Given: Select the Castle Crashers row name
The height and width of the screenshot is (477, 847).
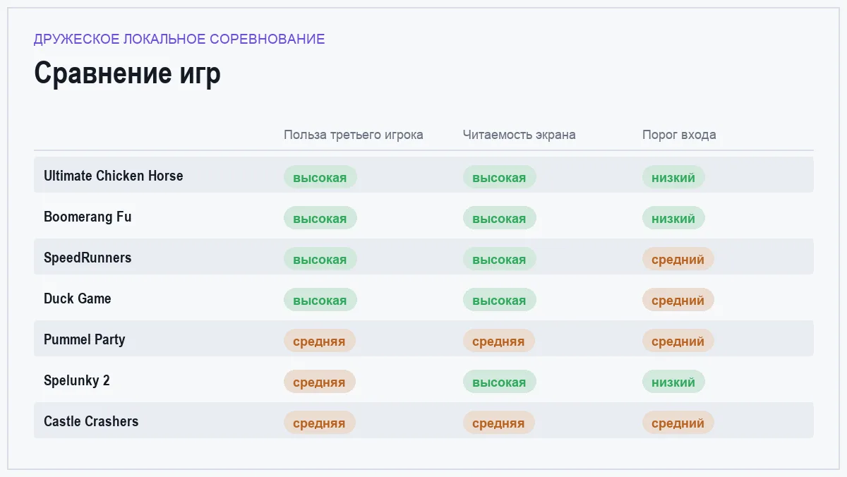Looking at the screenshot, I should coord(91,421).
